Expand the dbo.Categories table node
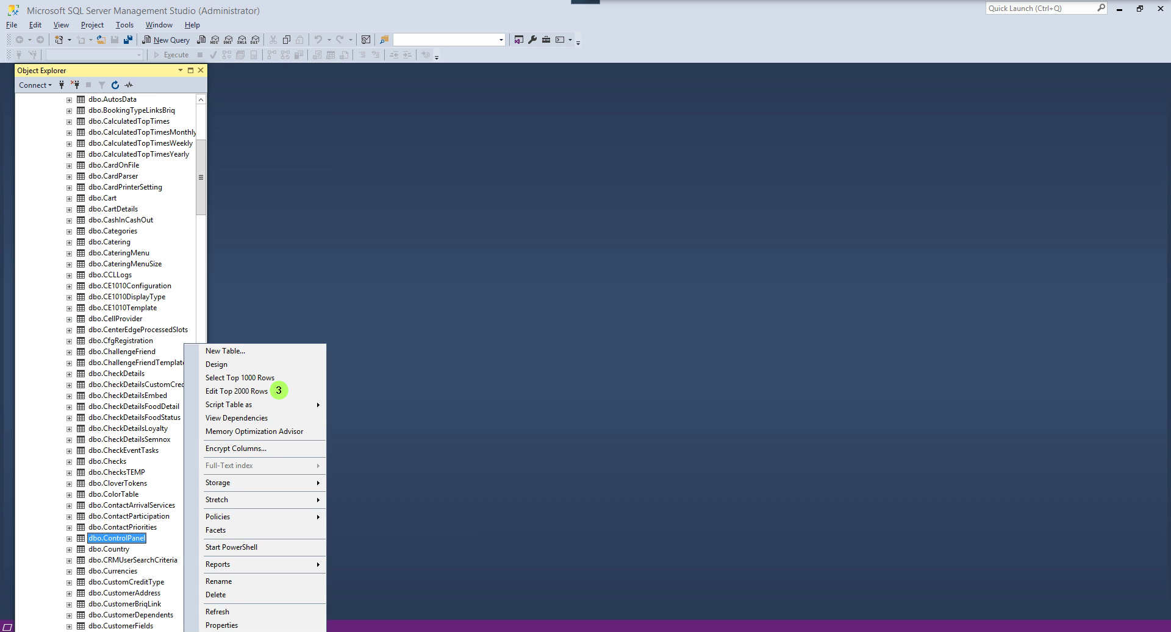Image resolution: width=1171 pixels, height=632 pixels. pos(69,231)
